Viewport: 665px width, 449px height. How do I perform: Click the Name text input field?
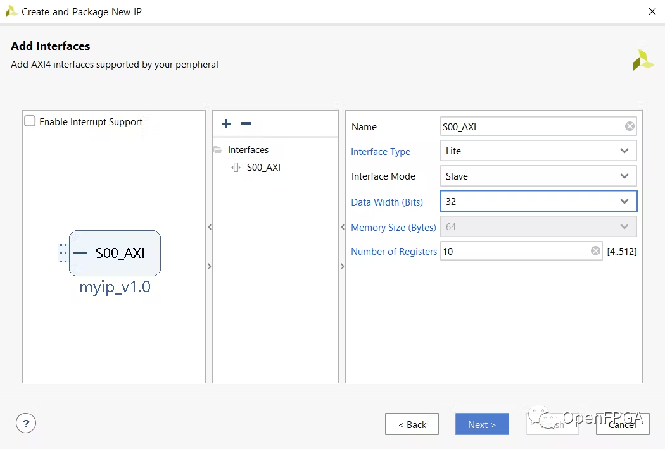tap(531, 126)
